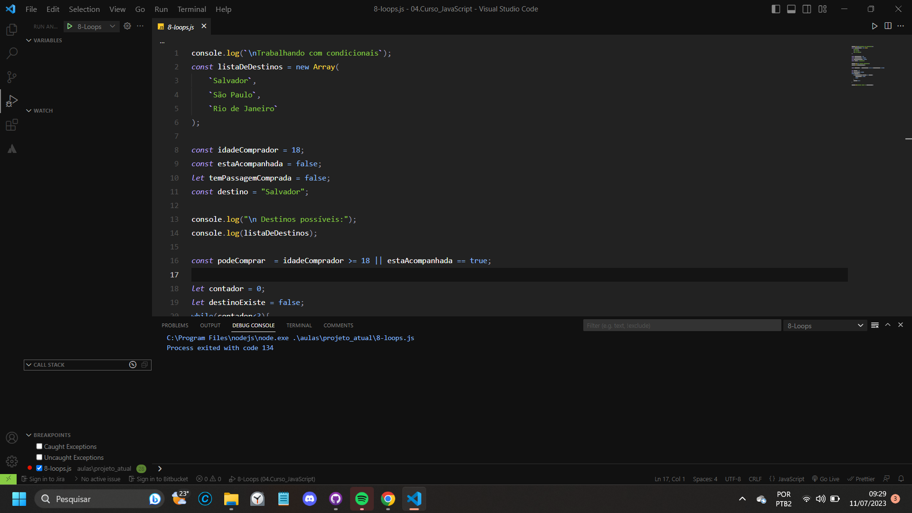Open Discord from the taskbar
Image resolution: width=912 pixels, height=513 pixels.
tap(310, 499)
